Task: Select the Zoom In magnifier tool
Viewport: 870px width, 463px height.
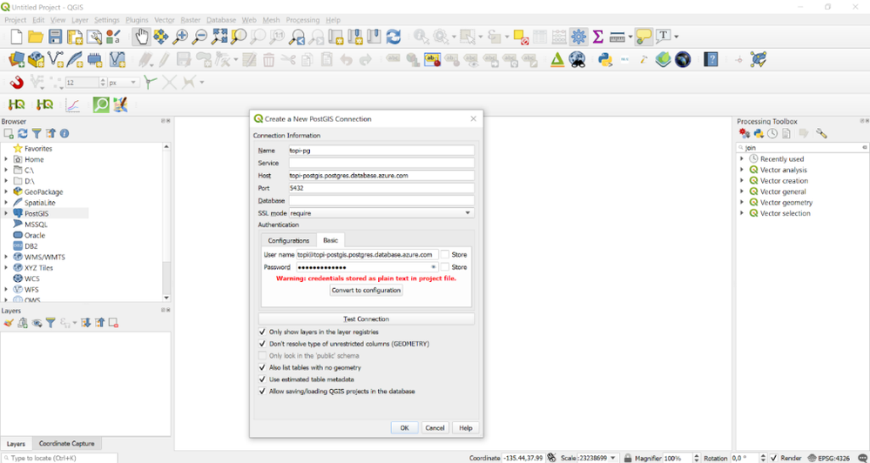Action: tap(180, 37)
